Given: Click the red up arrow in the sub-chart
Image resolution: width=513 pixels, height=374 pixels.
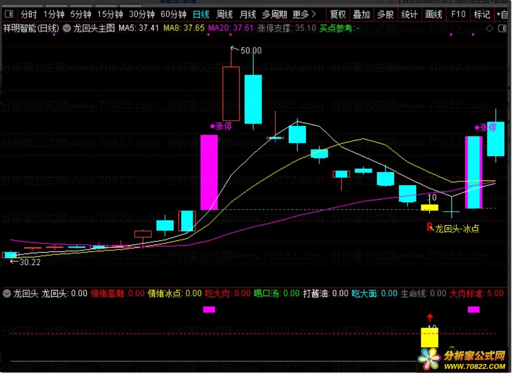Looking at the screenshot, I should (430, 317).
